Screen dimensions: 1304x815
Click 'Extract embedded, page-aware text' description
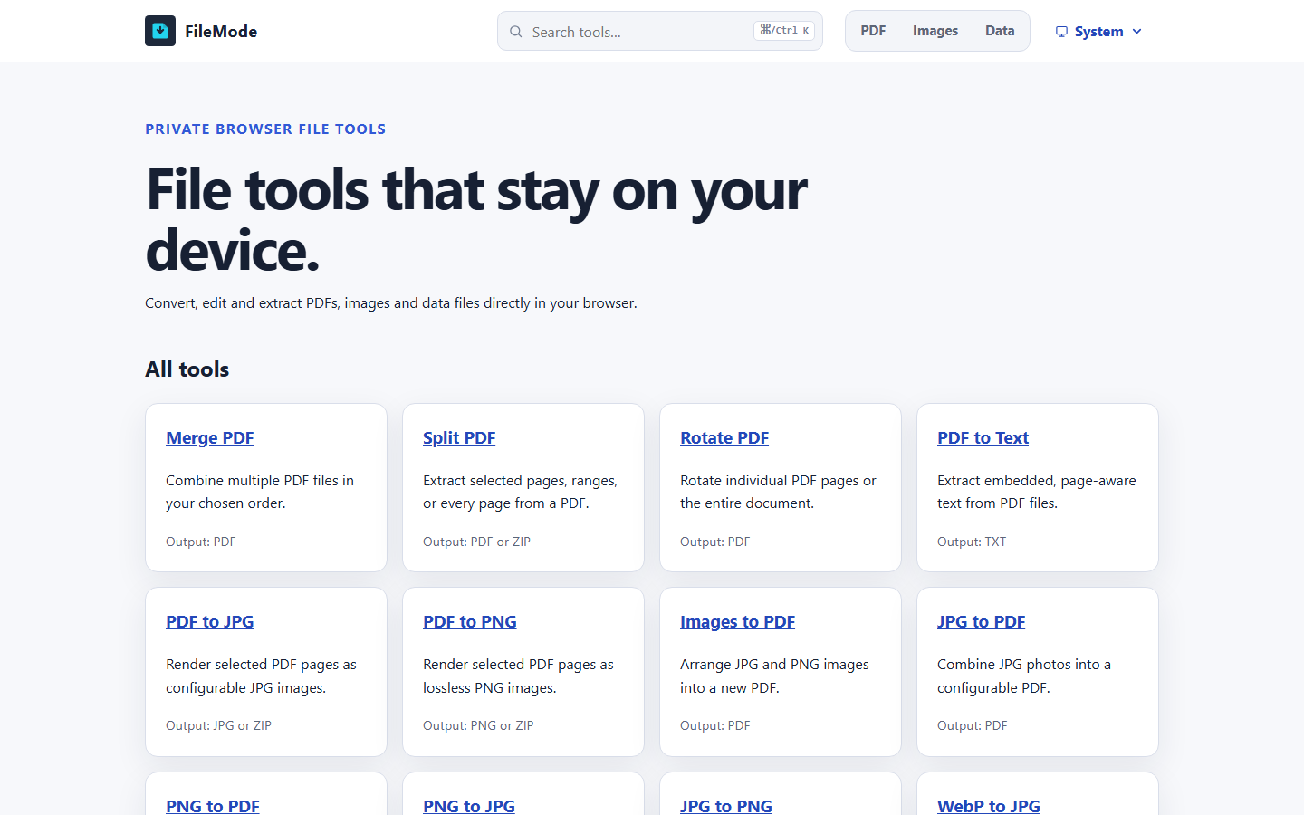tap(1037, 492)
